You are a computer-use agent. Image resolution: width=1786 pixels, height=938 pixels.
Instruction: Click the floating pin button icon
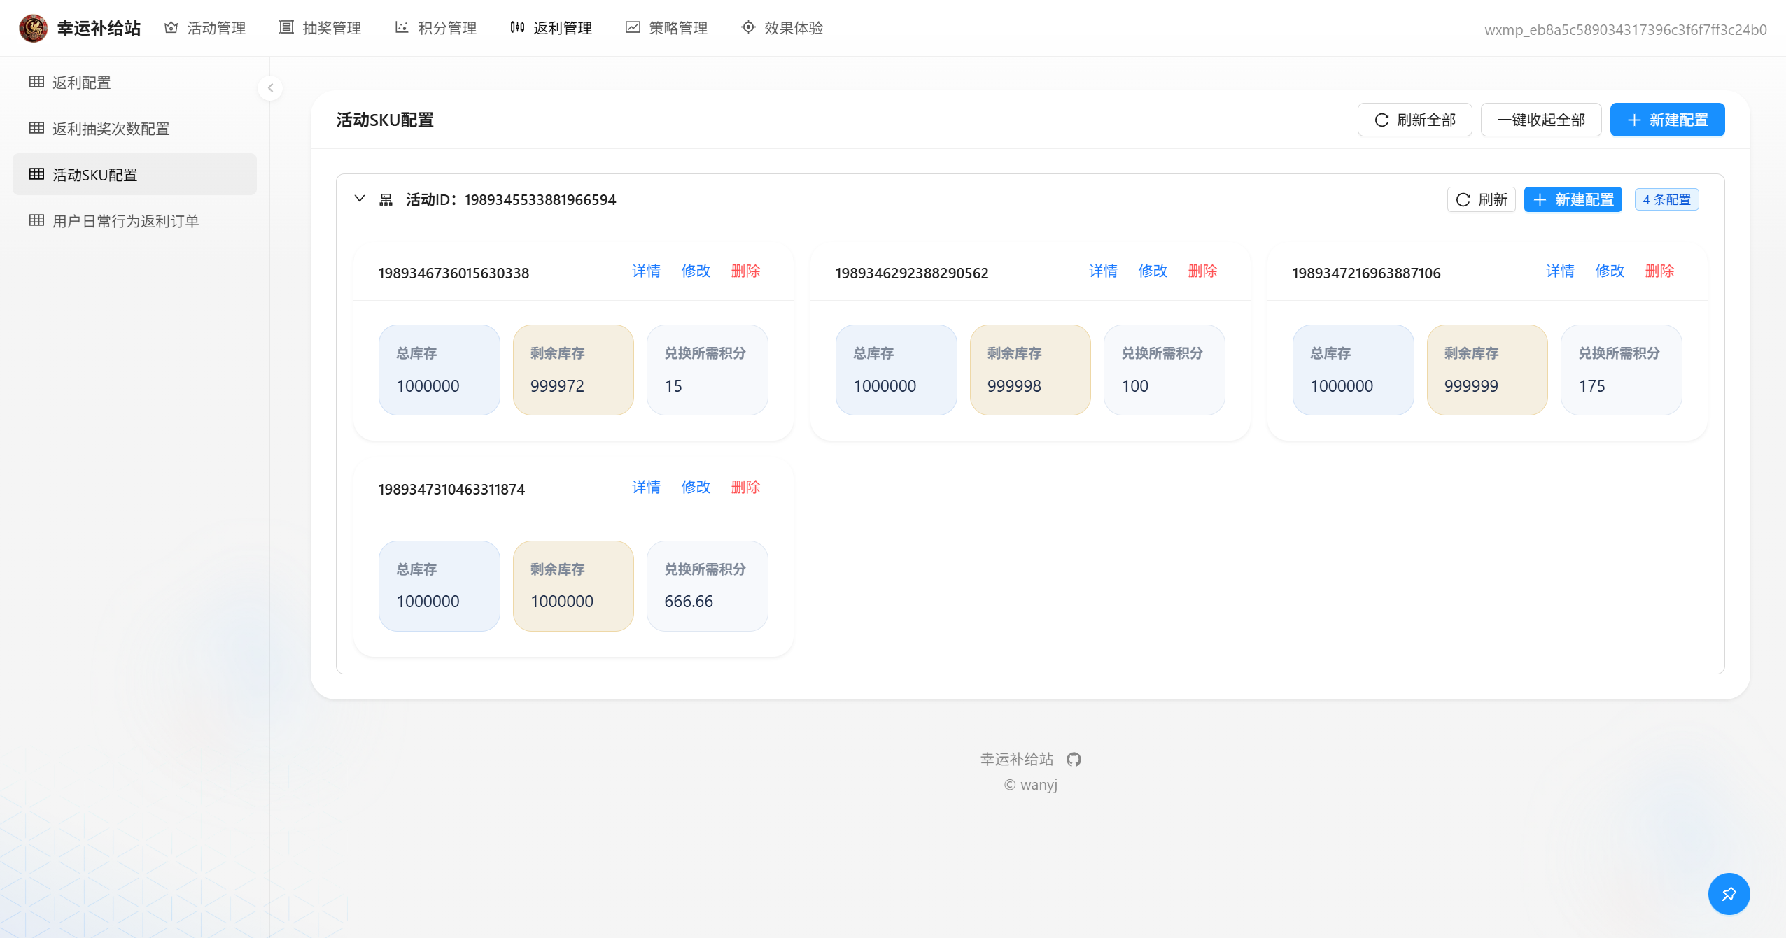[1729, 893]
